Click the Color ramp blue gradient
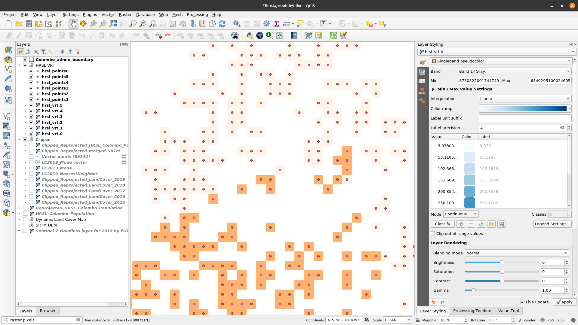Image resolution: width=578 pixels, height=325 pixels. click(523, 109)
